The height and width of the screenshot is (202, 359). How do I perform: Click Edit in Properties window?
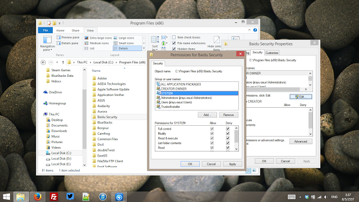[301, 97]
